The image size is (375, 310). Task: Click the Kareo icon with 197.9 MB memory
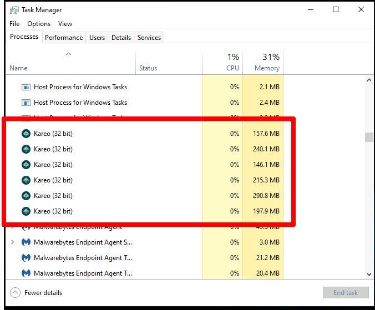[26, 211]
